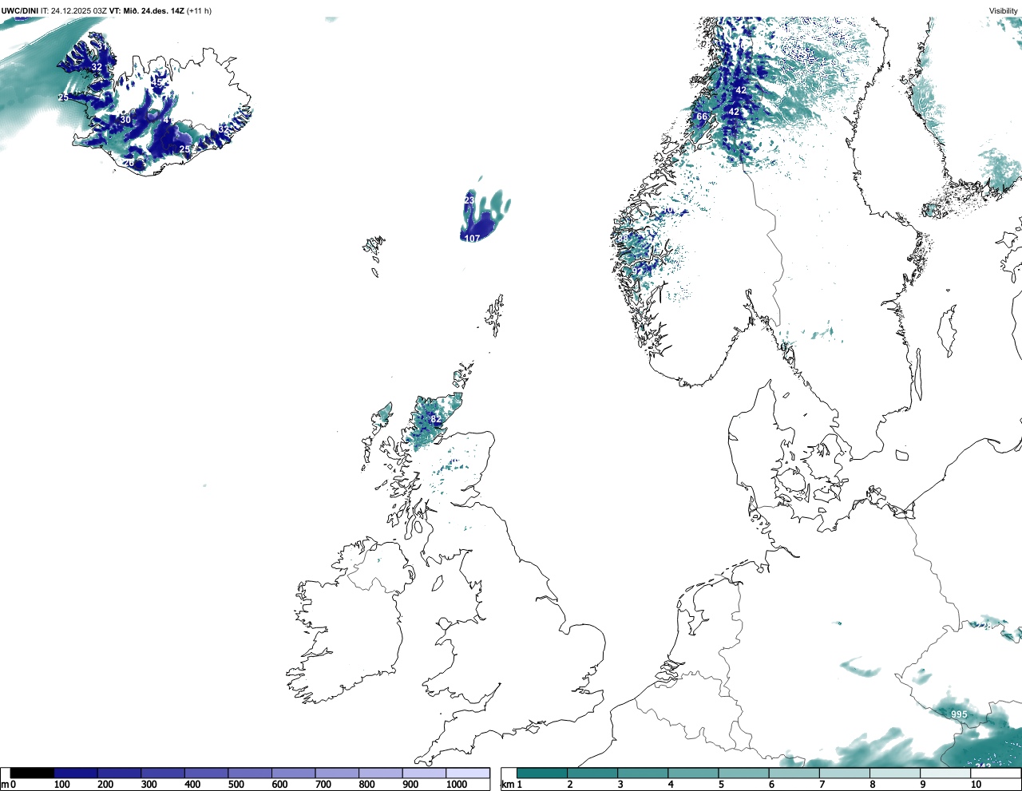Click the 300–400 m legend swatch

tap(163, 773)
